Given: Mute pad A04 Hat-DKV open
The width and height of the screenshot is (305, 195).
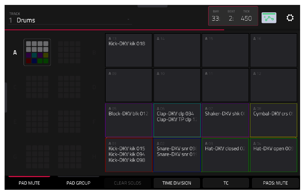Looking at the screenshot, I should (x=273, y=155).
